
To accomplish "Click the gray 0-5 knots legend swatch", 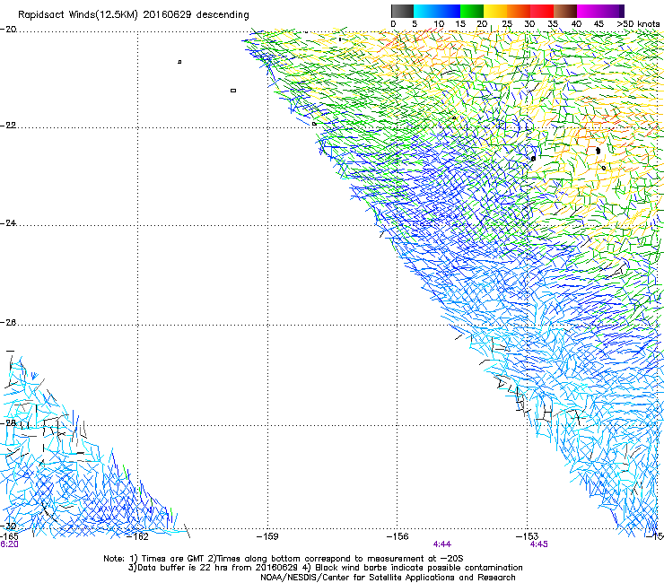I will click(402, 11).
